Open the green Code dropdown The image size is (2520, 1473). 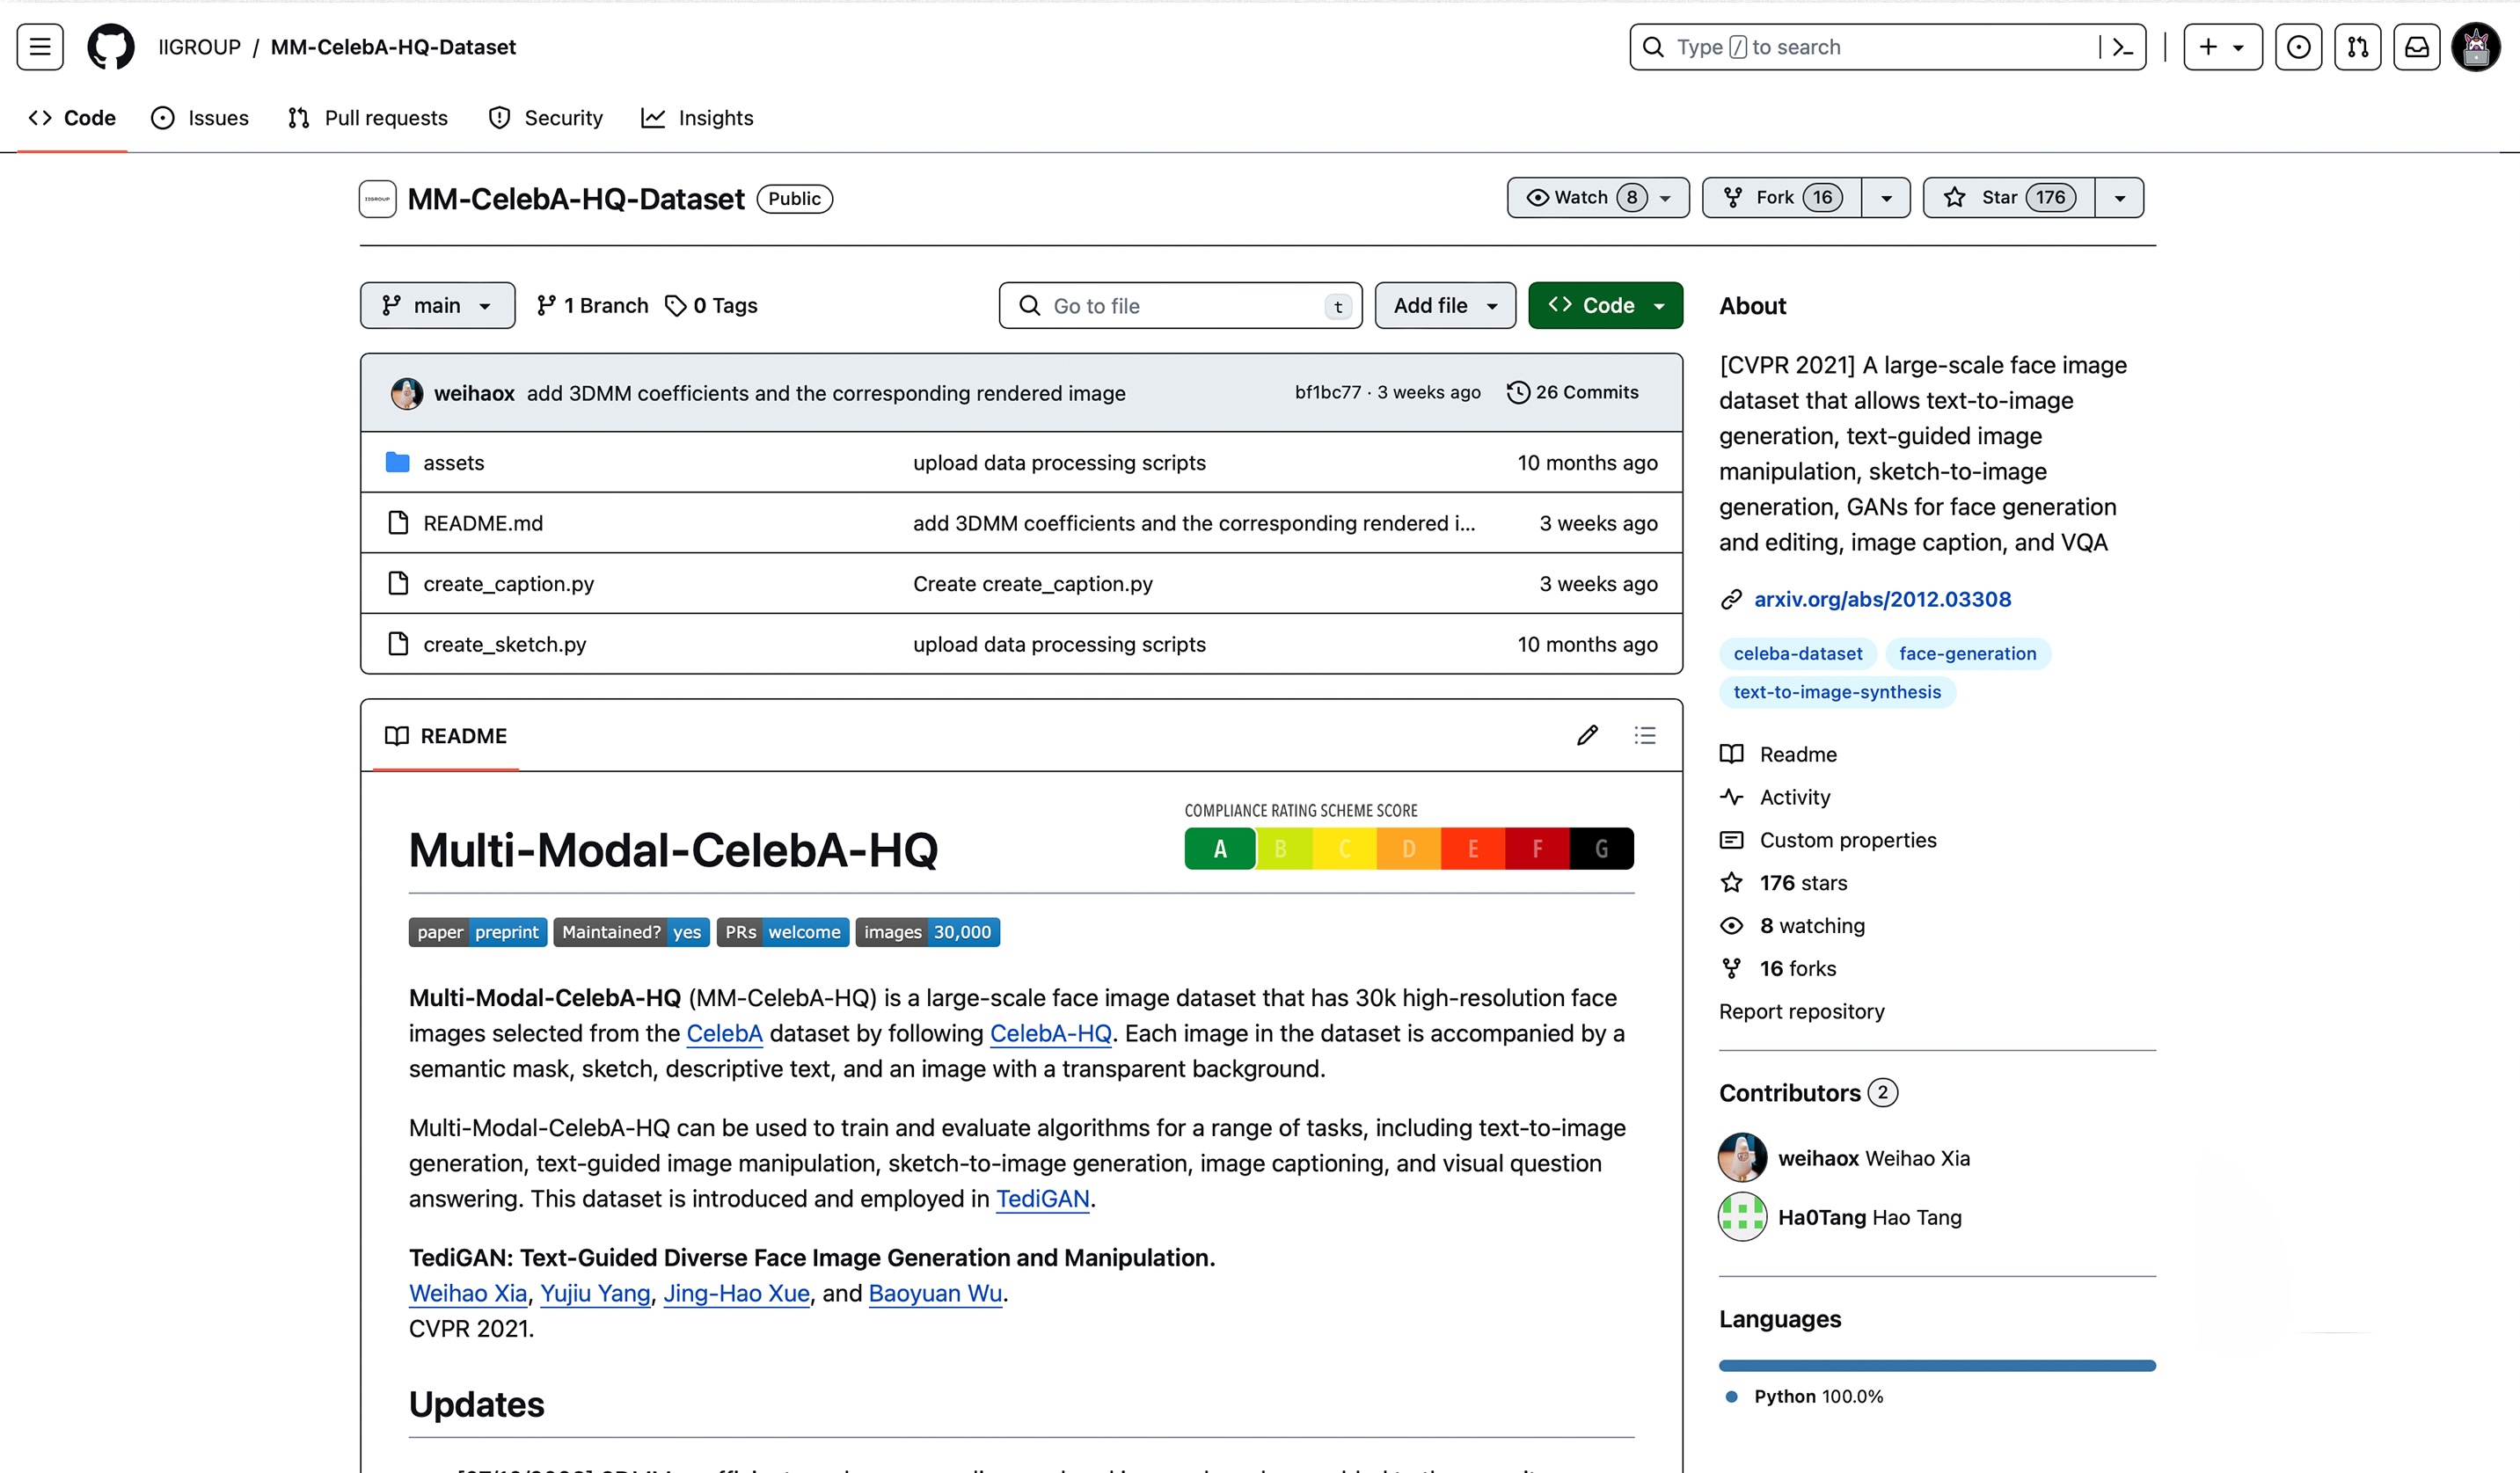tap(1605, 306)
